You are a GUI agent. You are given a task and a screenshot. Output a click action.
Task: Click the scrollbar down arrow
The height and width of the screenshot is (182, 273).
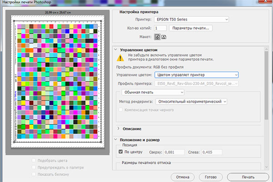(x=266, y=167)
